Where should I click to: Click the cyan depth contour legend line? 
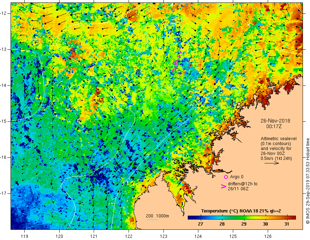[x=151, y=220]
